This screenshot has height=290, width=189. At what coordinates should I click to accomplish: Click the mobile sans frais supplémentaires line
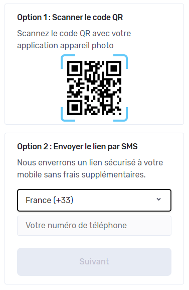(81, 174)
